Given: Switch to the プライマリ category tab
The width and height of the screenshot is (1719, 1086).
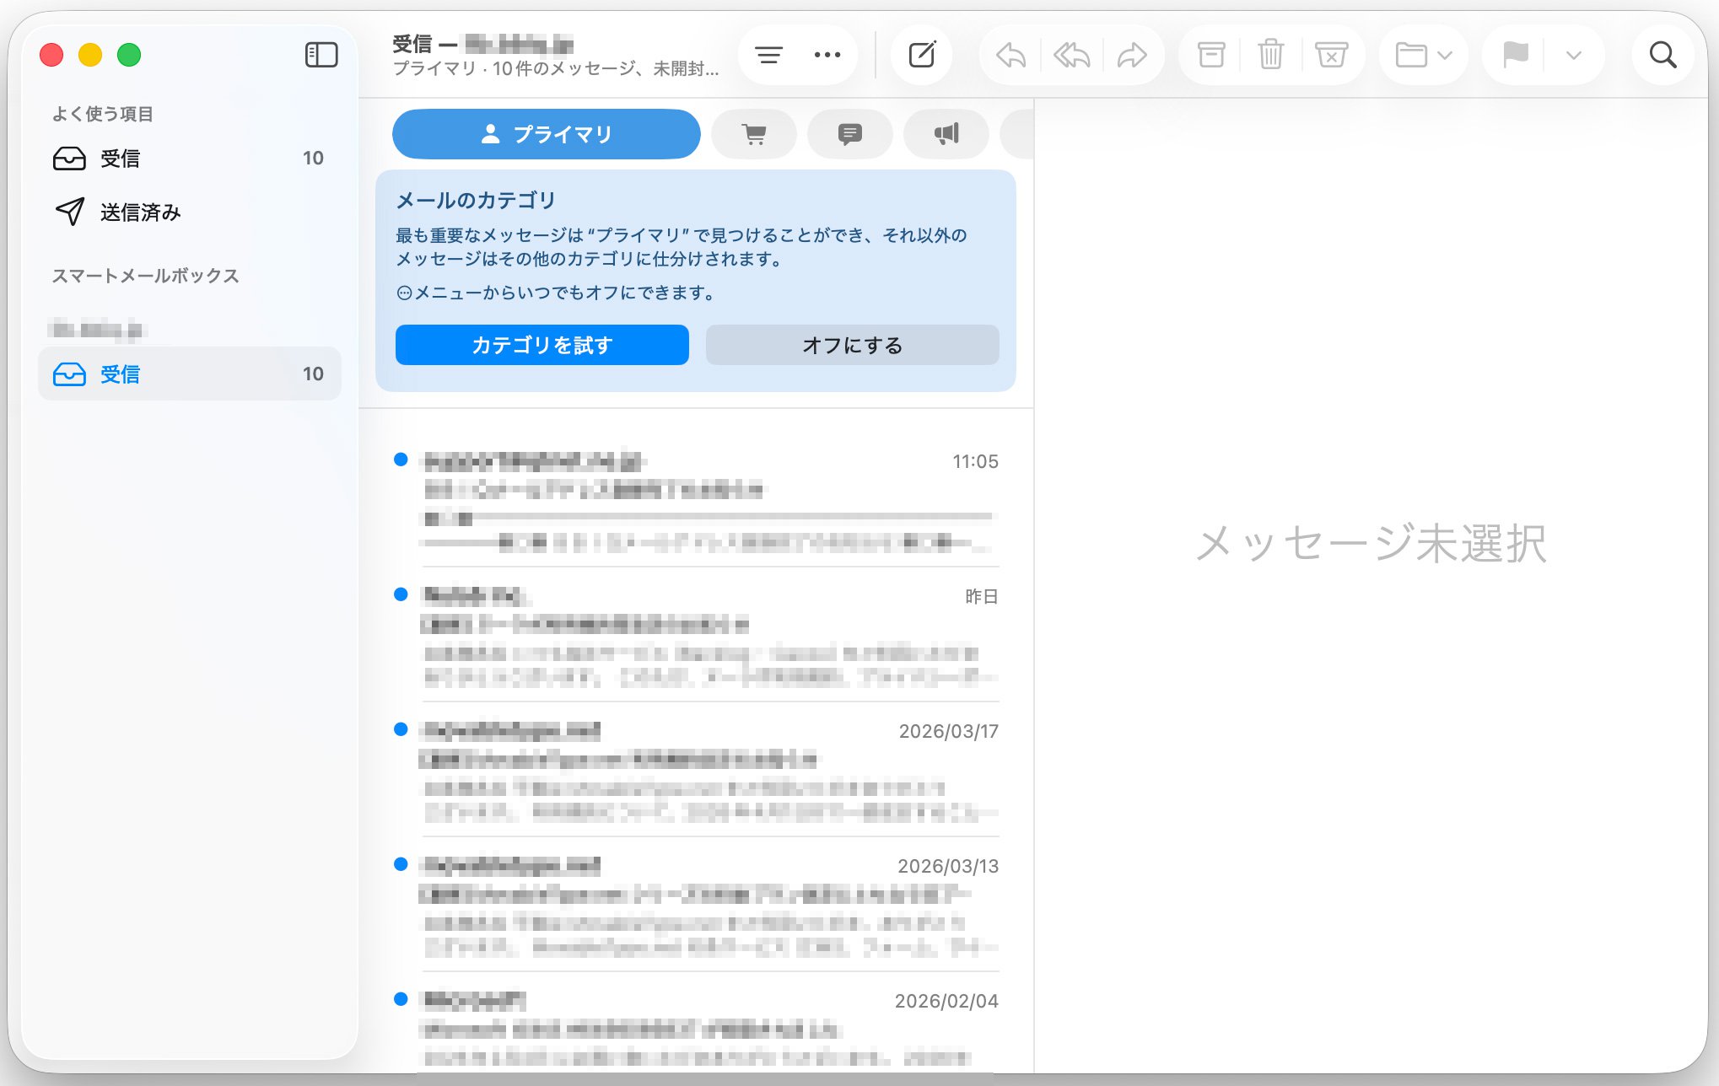Looking at the screenshot, I should pyautogui.click(x=546, y=133).
